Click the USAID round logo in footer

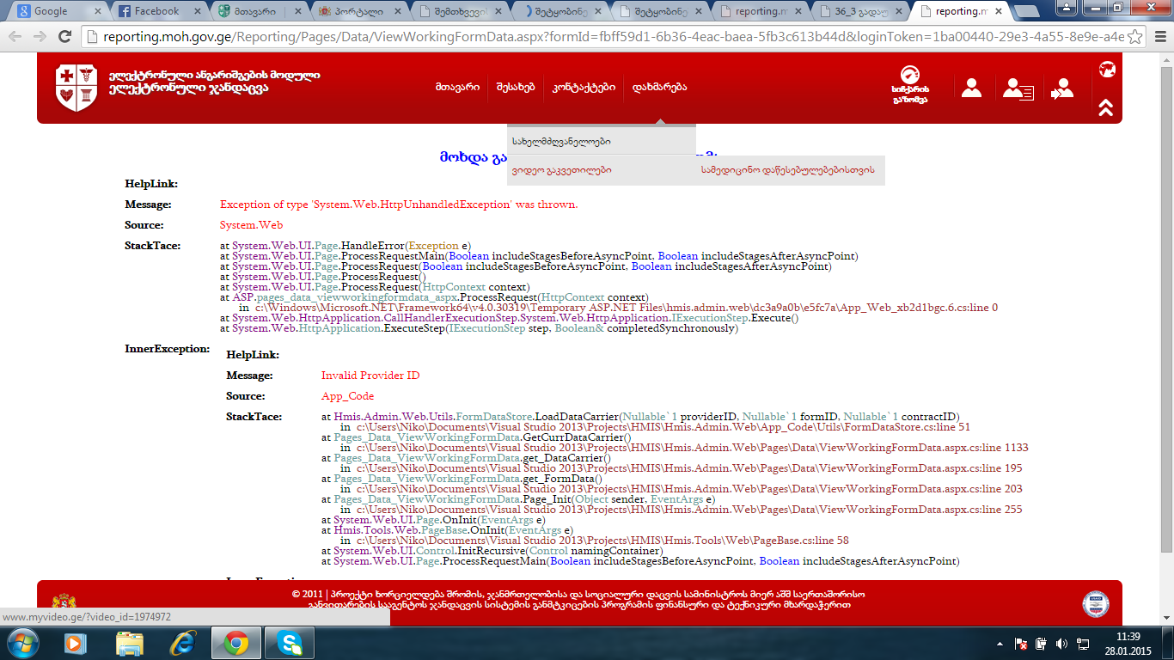pyautogui.click(x=1095, y=604)
